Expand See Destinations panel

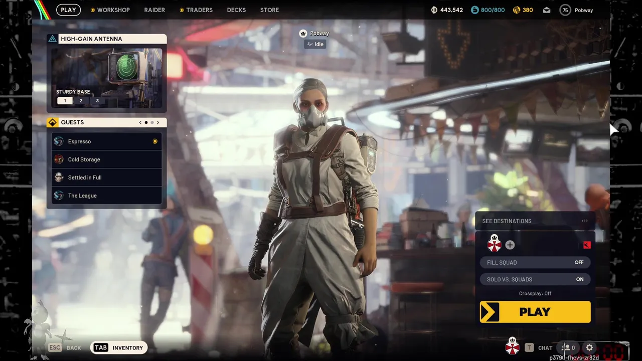(x=535, y=221)
